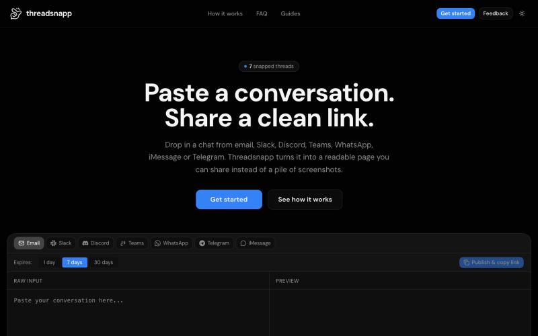The image size is (538, 336).
Task: Click the threadsnapp bird logo icon
Action: 15,13
